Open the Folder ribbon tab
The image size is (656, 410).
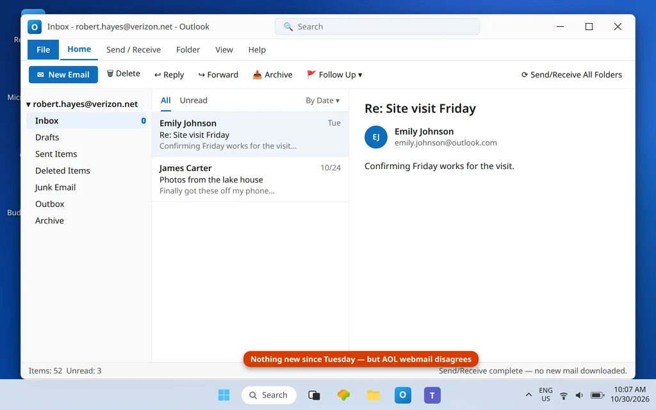pos(188,50)
